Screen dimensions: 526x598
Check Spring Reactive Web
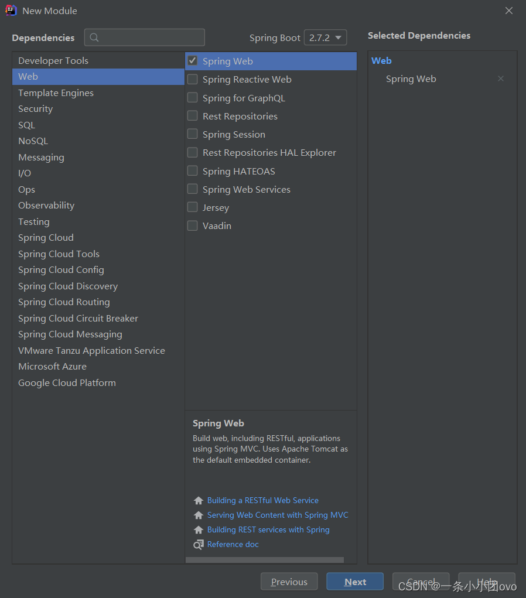pyautogui.click(x=192, y=79)
